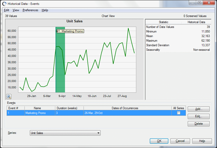The height and width of the screenshot is (148, 217).
Task: Toggle the All Series checkbox for Marketing Promo
Action: (179, 112)
